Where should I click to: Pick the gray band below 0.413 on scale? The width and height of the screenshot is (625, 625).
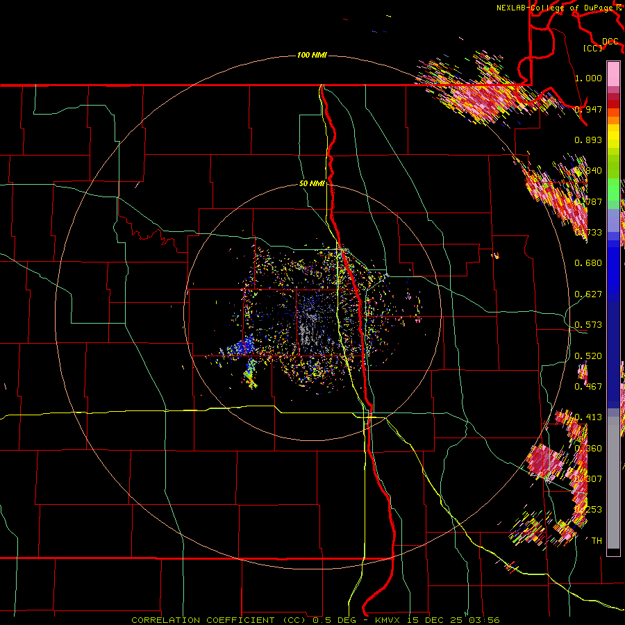coord(613,483)
